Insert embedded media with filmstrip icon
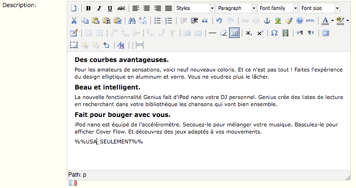The image size is (356, 188). pyautogui.click(x=285, y=33)
